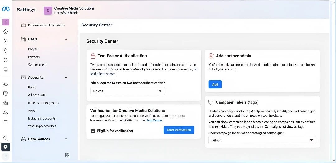Click the Two-Factor Authentication heading
Screen dimensions: 336x163
pyautogui.click(x=122, y=56)
